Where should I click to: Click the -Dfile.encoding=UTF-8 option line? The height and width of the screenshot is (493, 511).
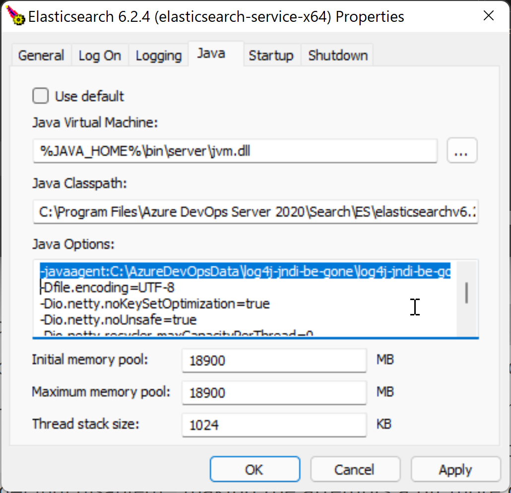pos(107,287)
